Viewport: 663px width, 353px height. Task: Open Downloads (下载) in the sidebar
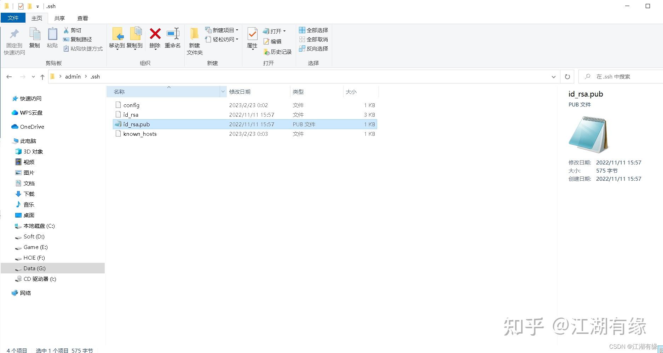point(25,194)
